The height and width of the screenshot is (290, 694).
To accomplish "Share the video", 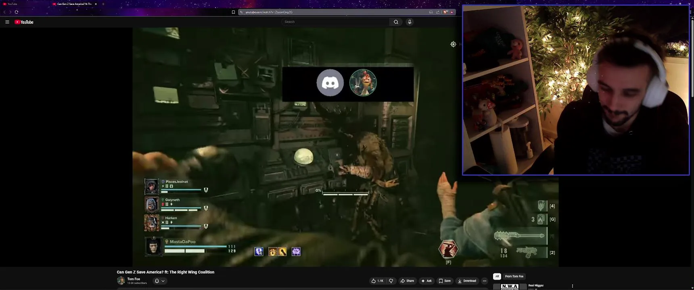I will coord(407,281).
